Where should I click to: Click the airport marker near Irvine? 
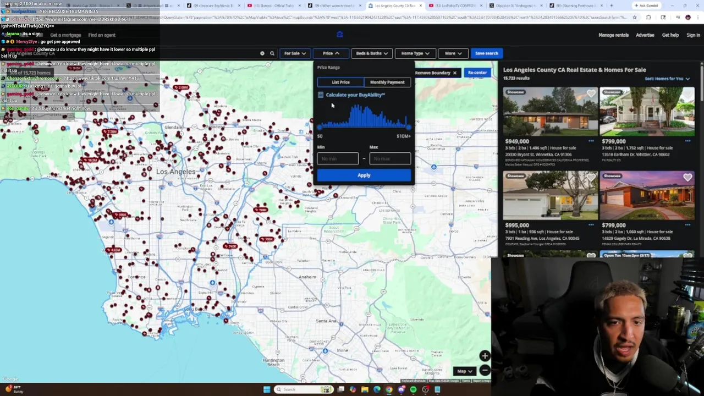[325, 351]
